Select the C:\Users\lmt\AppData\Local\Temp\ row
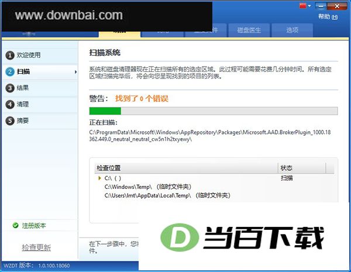Screen dimensions: 351x272 tap(214, 195)
